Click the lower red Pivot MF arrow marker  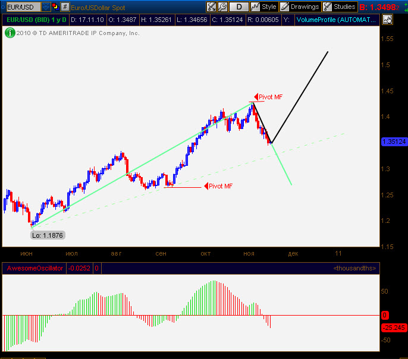pyautogui.click(x=206, y=187)
